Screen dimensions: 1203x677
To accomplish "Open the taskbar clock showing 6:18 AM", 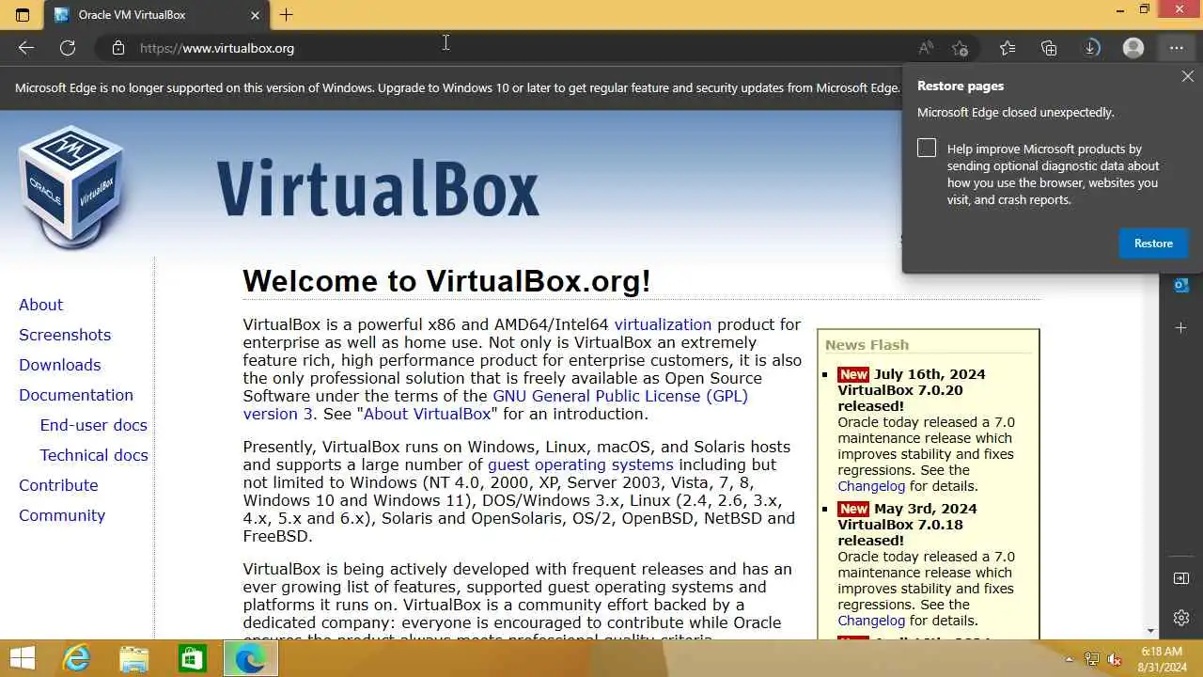I will (1162, 659).
